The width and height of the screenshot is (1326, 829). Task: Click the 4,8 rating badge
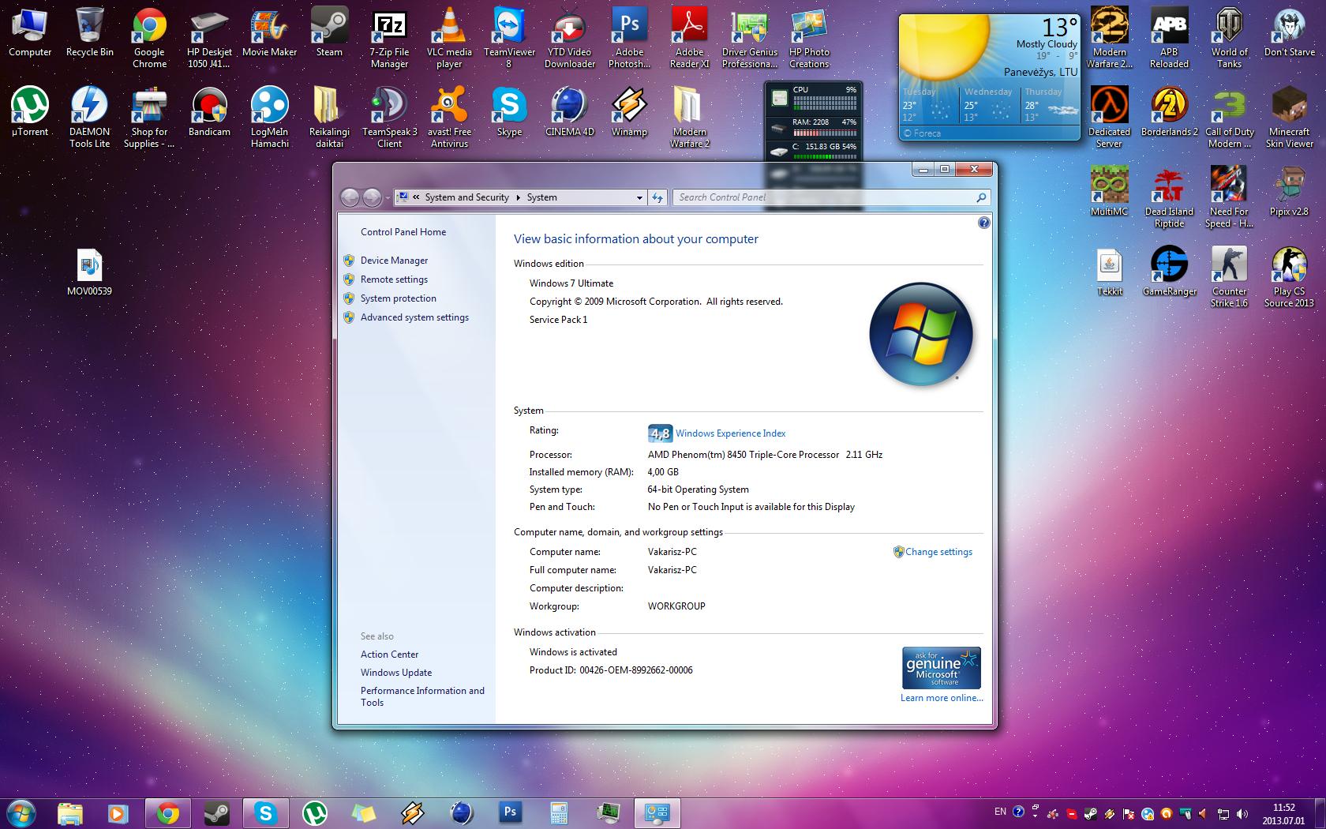(x=660, y=433)
